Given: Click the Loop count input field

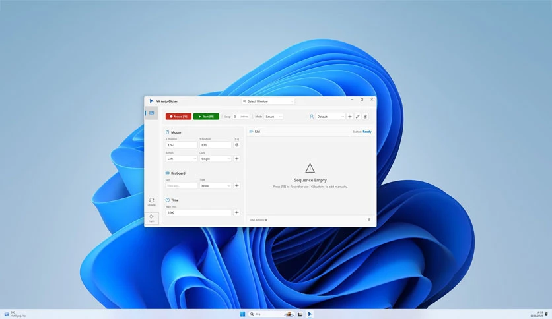Looking at the screenshot, I should pyautogui.click(x=241, y=117).
